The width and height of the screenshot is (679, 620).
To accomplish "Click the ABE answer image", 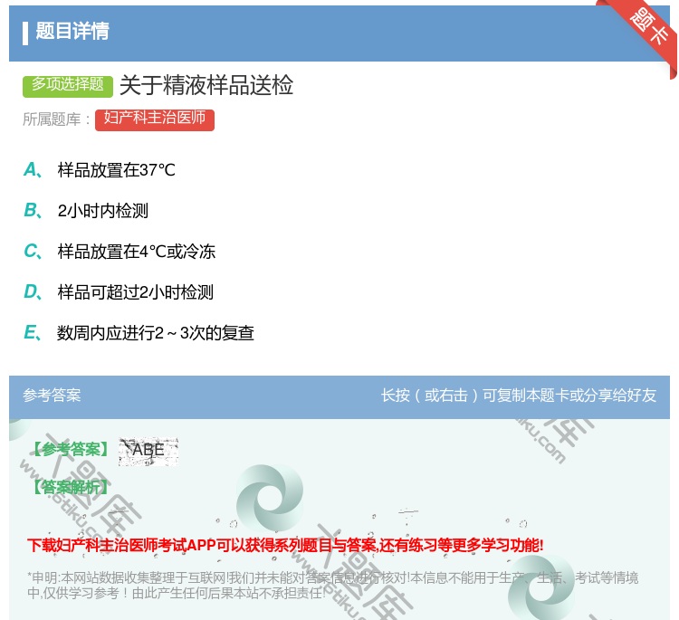I will 148,452.
